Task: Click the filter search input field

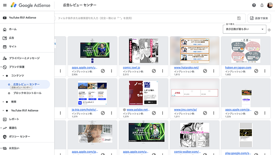Action: tap(145, 18)
